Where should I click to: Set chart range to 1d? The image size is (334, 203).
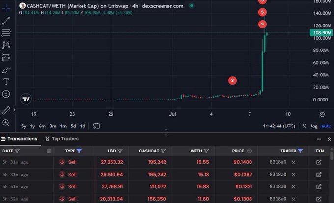(x=83, y=126)
